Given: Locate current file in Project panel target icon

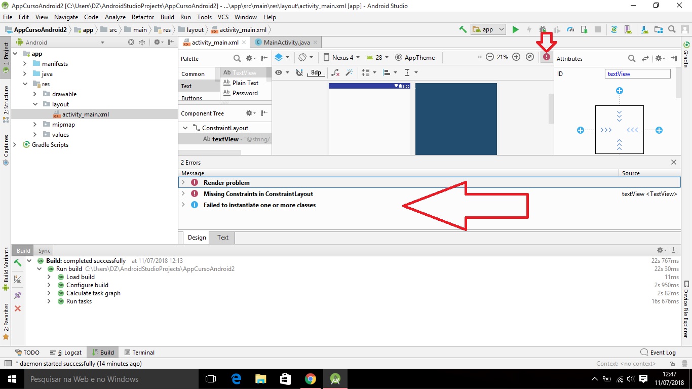Looking at the screenshot, I should (131, 43).
